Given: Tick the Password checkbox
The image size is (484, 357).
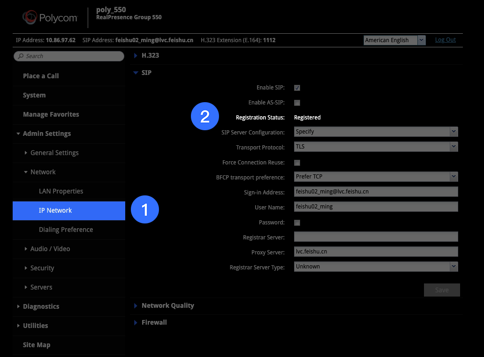Looking at the screenshot, I should pyautogui.click(x=297, y=223).
